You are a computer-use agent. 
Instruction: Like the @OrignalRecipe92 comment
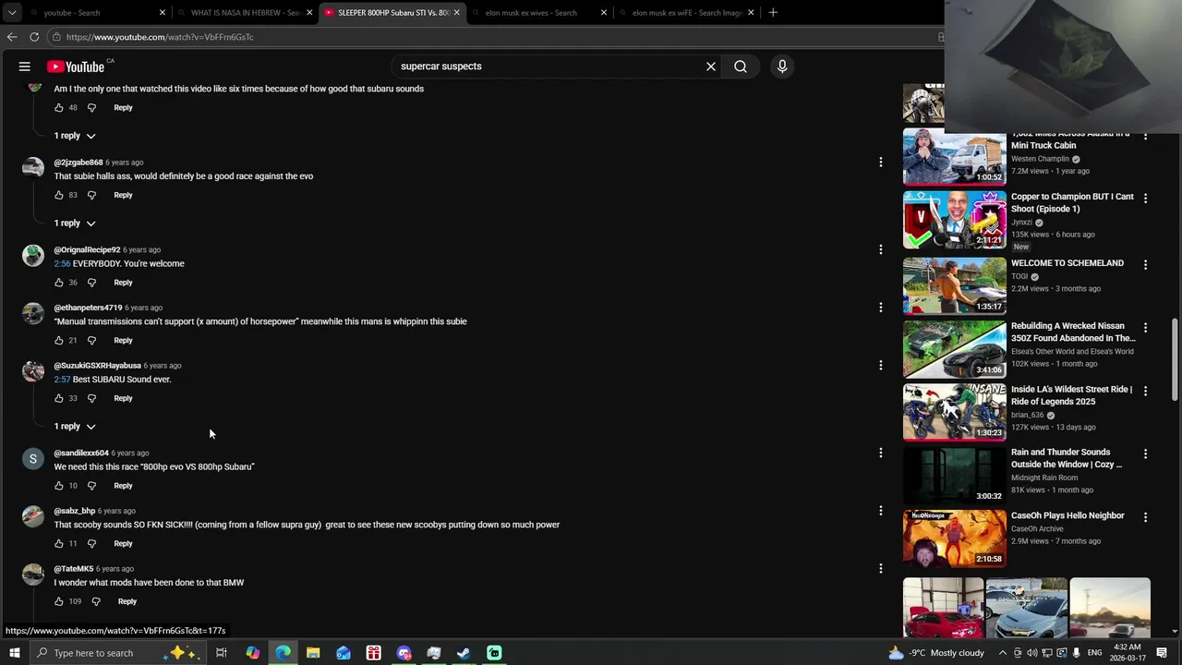tap(59, 283)
